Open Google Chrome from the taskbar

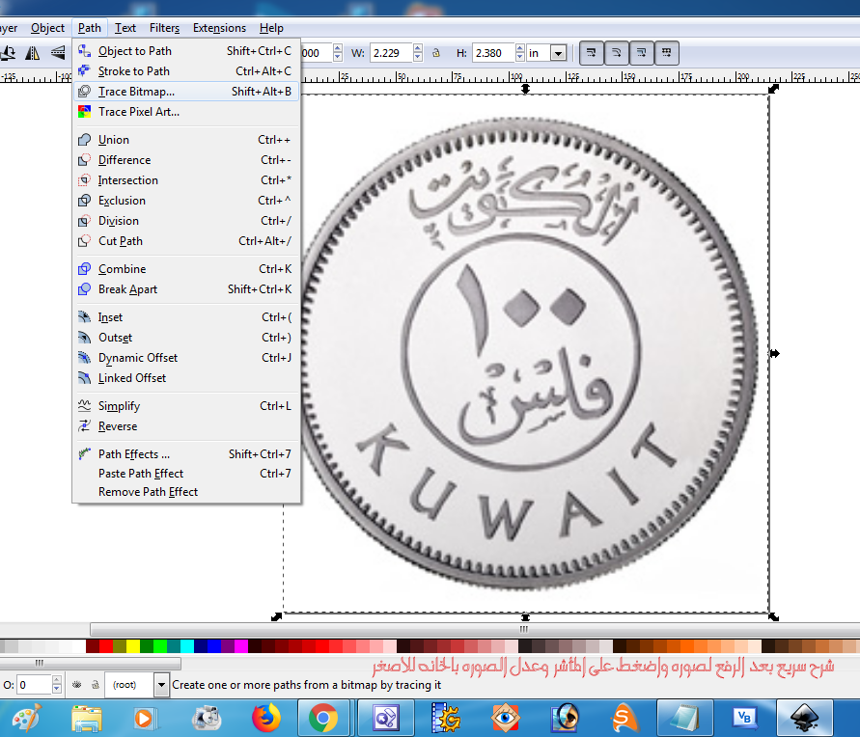(323, 718)
